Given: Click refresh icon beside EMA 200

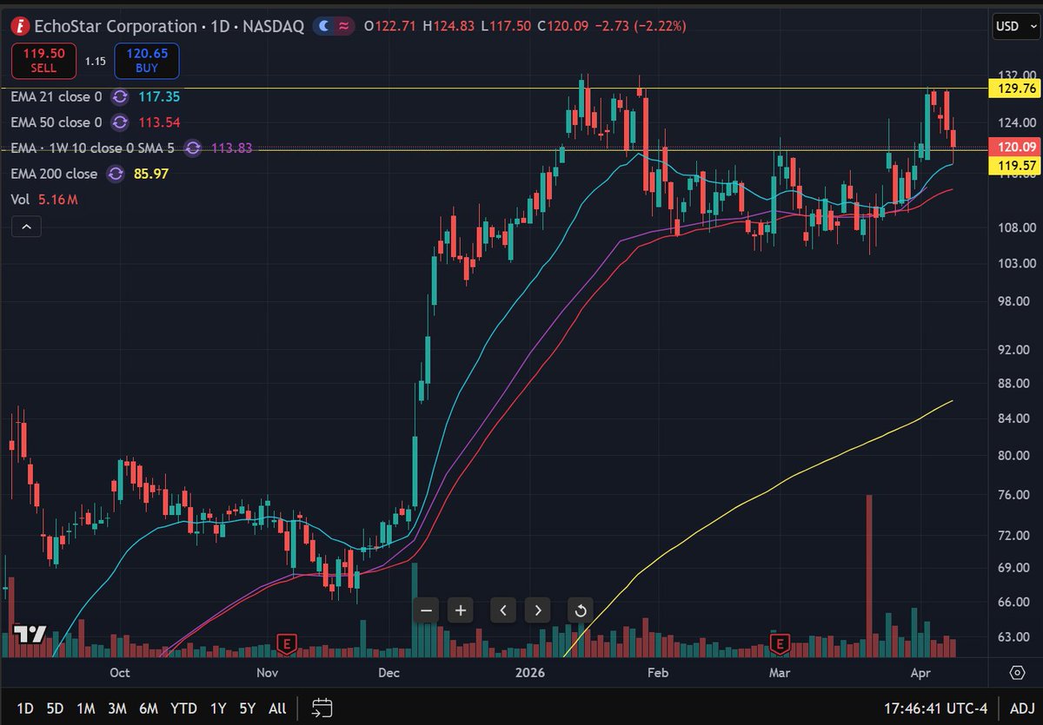Looking at the screenshot, I should (115, 174).
